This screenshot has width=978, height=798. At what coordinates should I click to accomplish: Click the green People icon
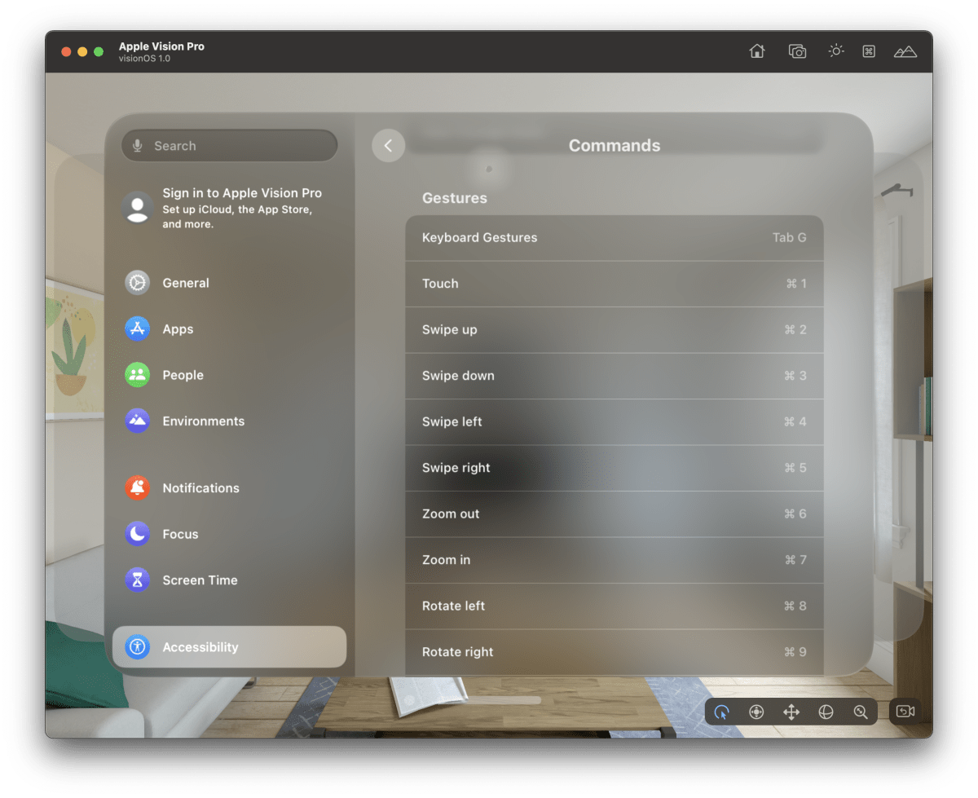pyautogui.click(x=137, y=375)
